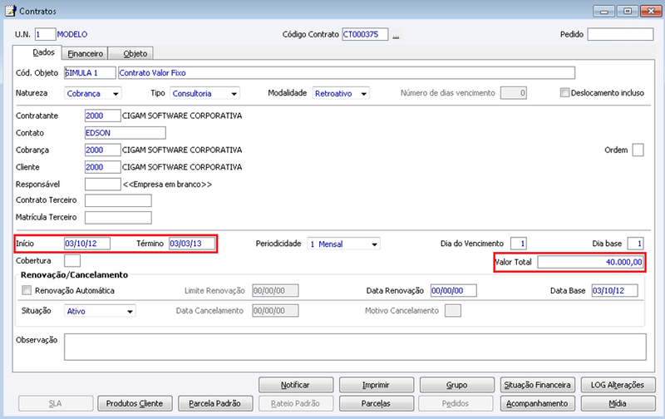Click the Contato field with EDSON

tap(126, 133)
